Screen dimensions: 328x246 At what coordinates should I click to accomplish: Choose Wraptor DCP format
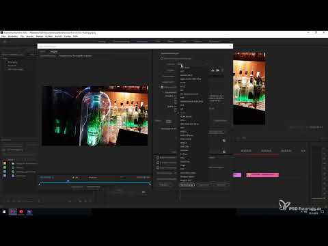[186, 180]
